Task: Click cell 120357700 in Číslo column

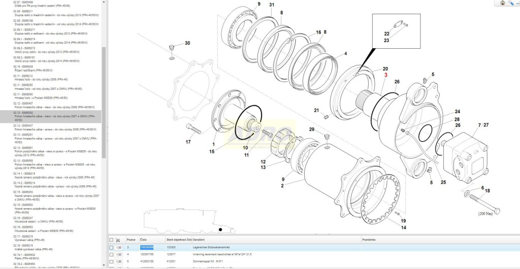Action: [147, 254]
